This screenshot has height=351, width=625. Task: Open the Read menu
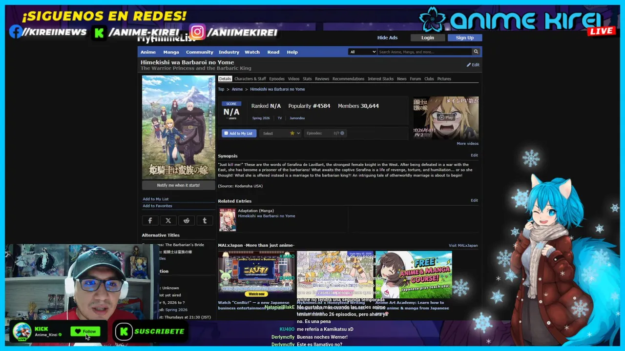pyautogui.click(x=273, y=52)
